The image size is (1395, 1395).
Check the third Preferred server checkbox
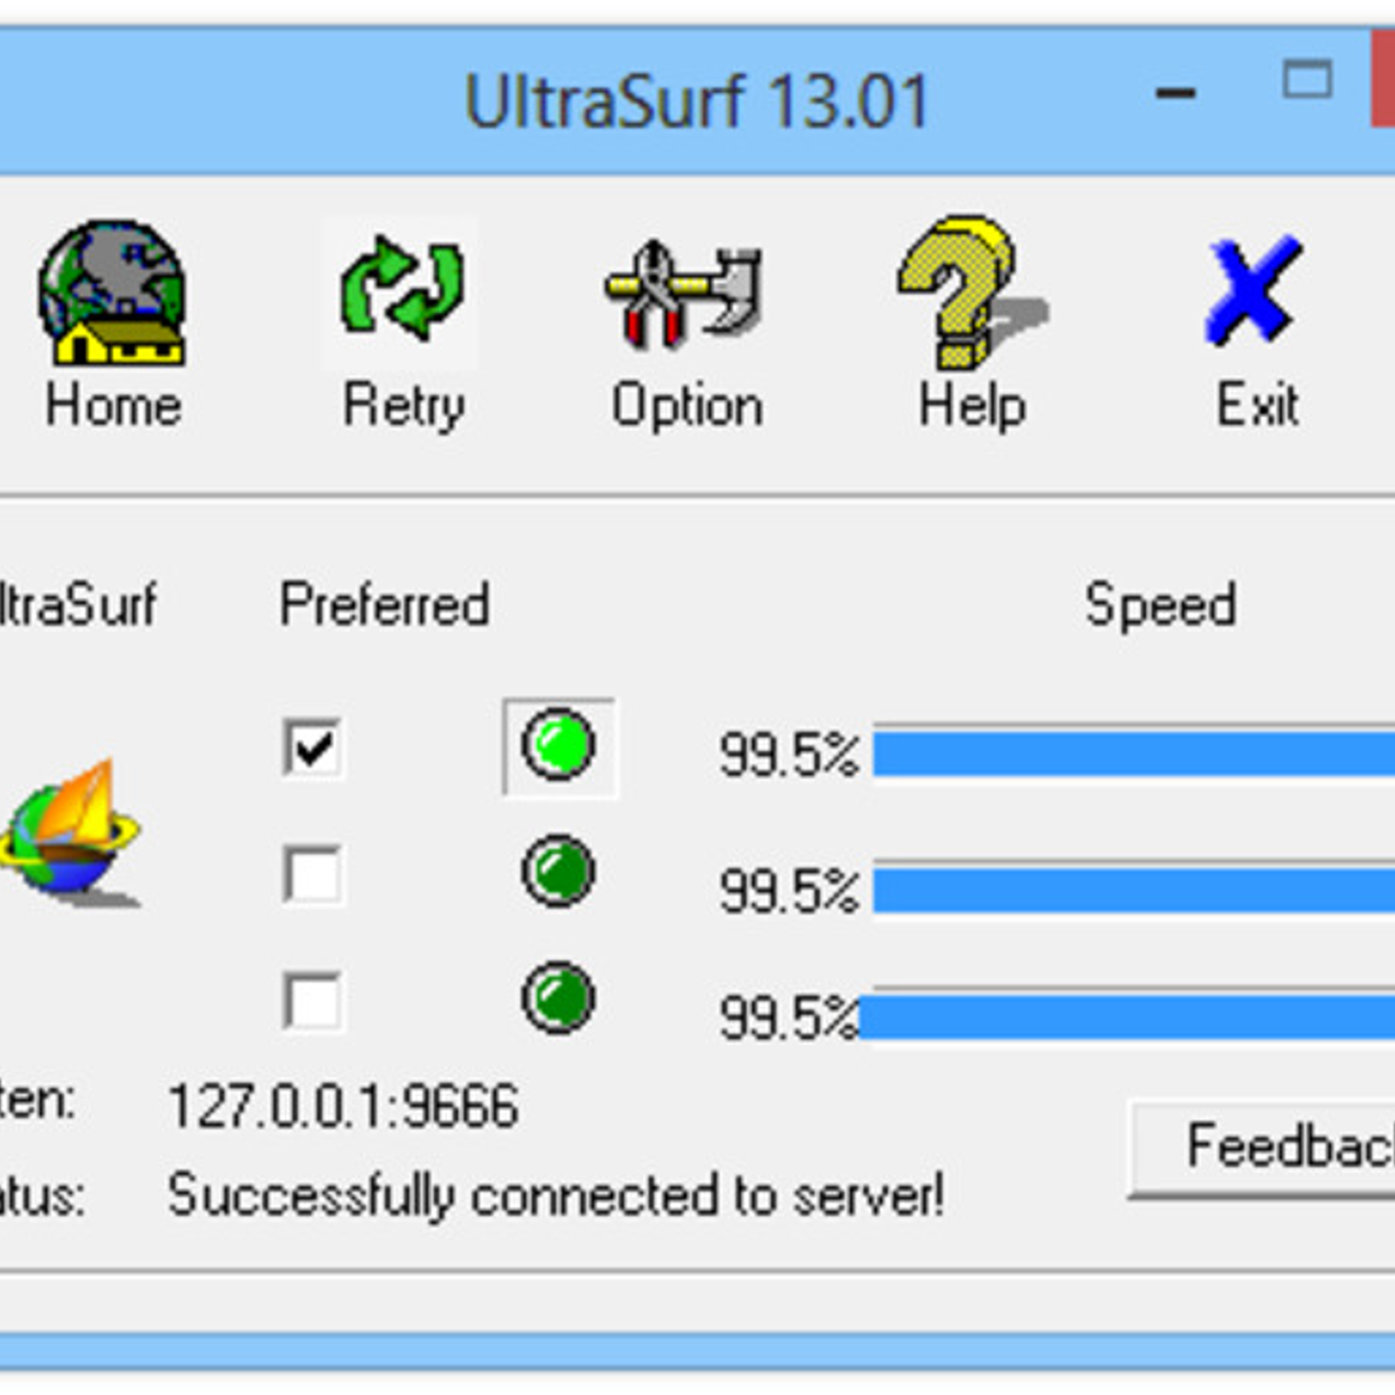point(312,1001)
